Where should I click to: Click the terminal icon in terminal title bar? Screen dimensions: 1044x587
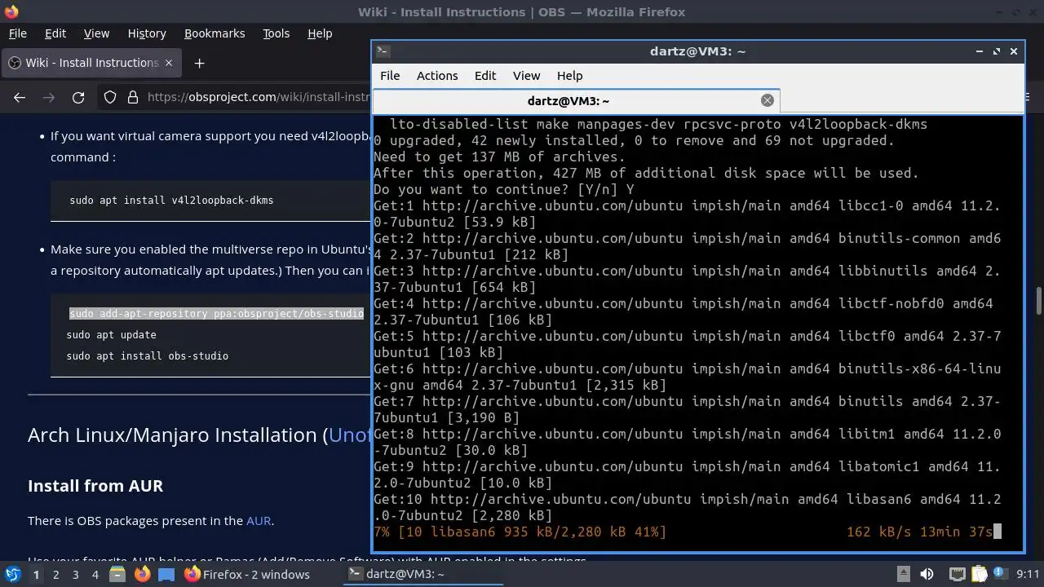point(382,51)
